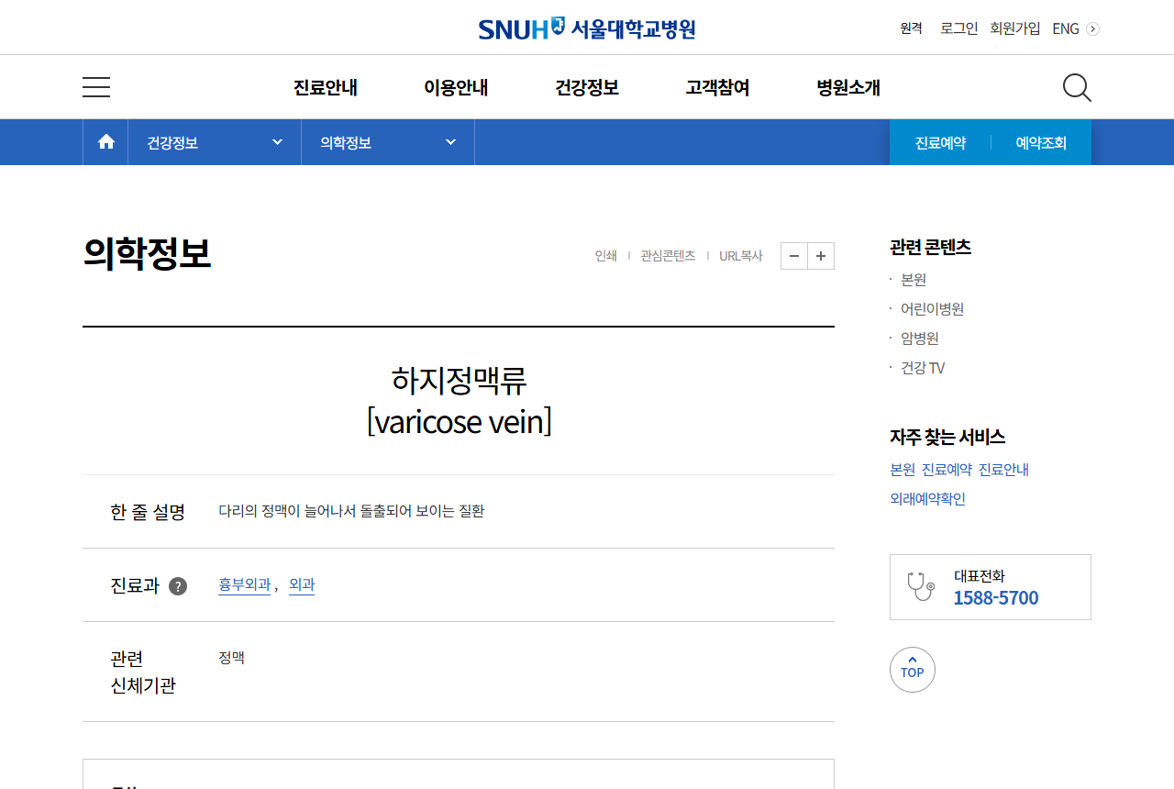Click the one-line description text 다리의 정맥이
Image resolution: width=1174 pixels, height=789 pixels.
click(351, 511)
